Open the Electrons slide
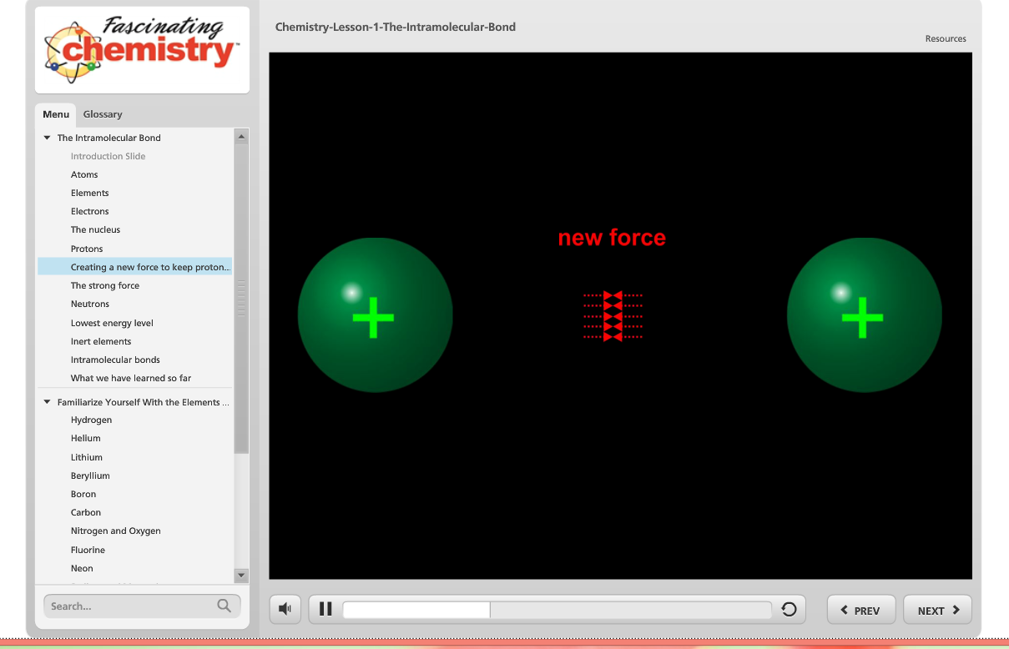1009x649 pixels. pyautogui.click(x=89, y=211)
